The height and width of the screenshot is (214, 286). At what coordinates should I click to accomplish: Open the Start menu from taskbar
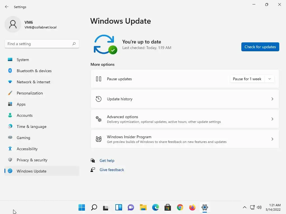click(x=82, y=207)
